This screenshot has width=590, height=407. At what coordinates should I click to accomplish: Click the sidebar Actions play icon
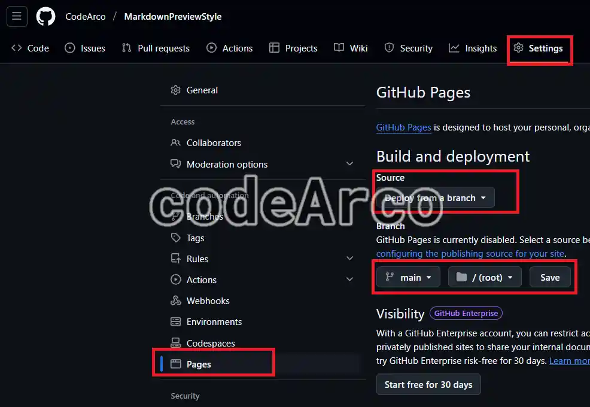coord(176,280)
